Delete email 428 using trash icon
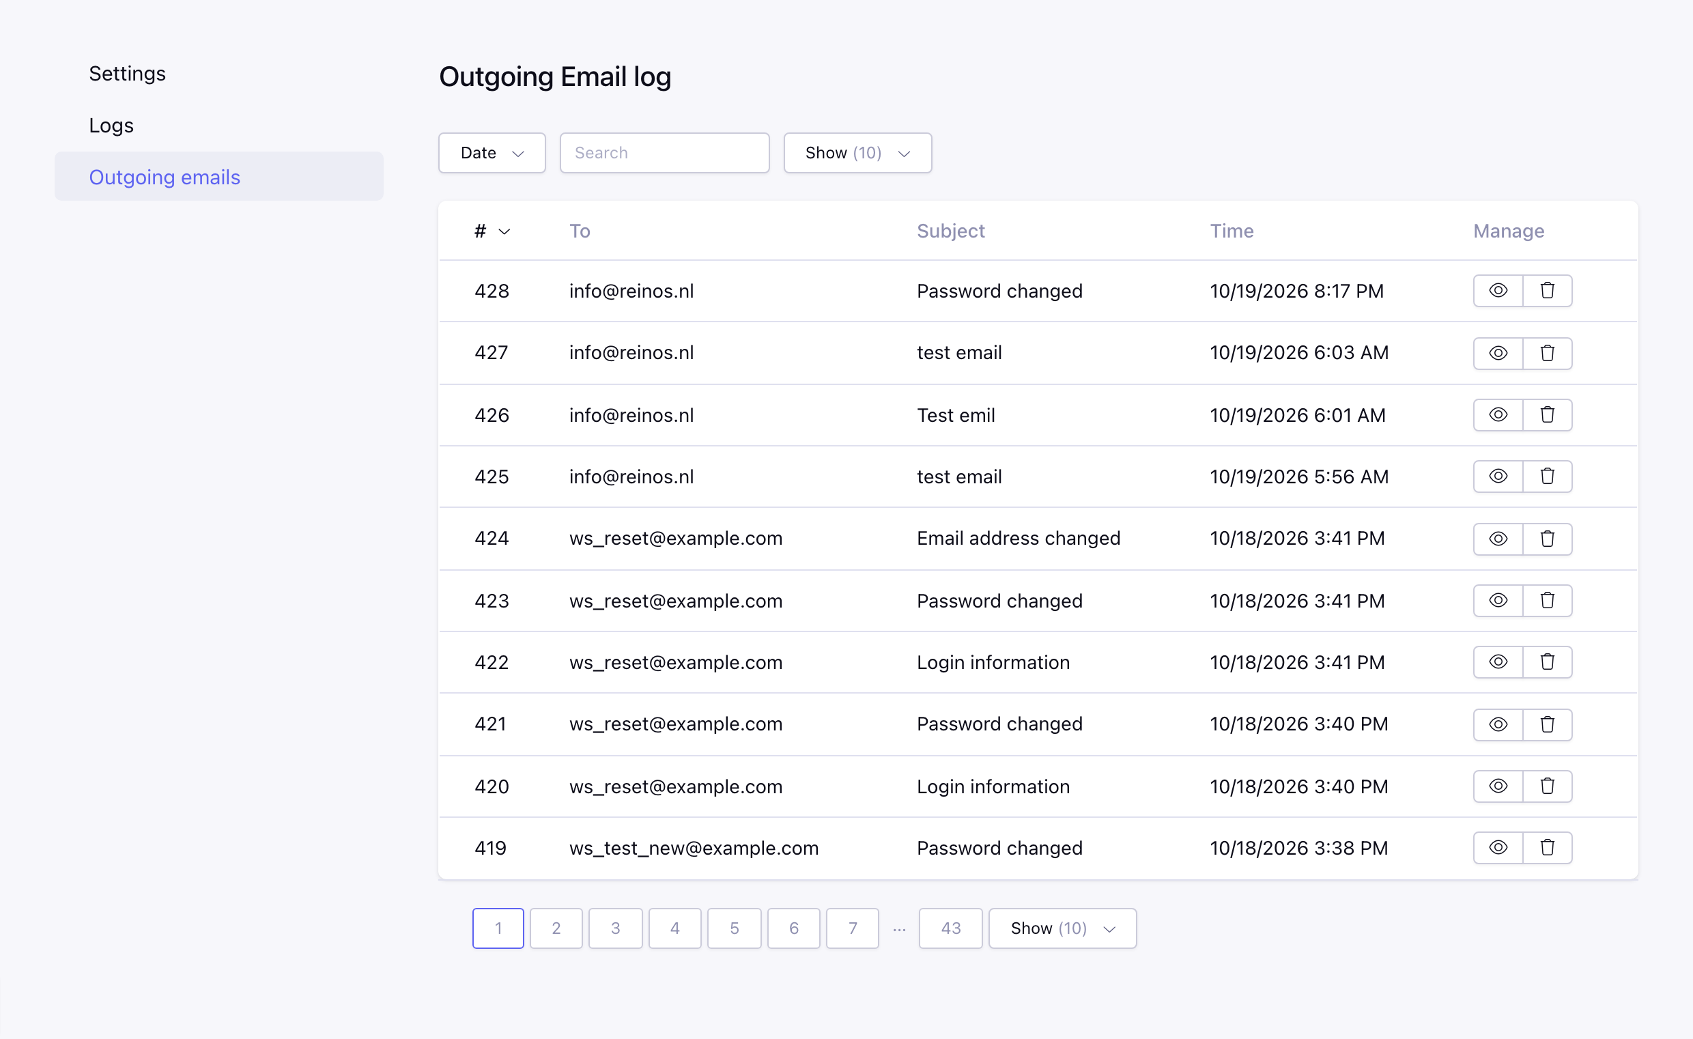Viewport: 1693px width, 1039px height. (1548, 291)
